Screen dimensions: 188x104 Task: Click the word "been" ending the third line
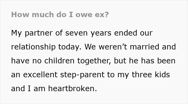pyautogui.click(x=166, y=60)
